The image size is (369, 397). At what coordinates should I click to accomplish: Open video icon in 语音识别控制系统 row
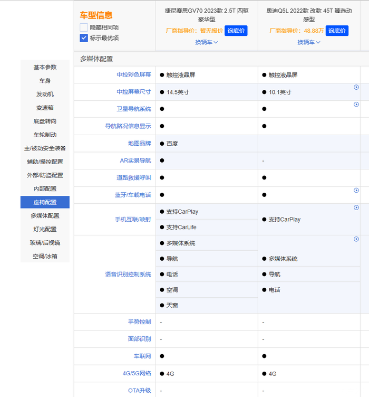(x=356, y=239)
